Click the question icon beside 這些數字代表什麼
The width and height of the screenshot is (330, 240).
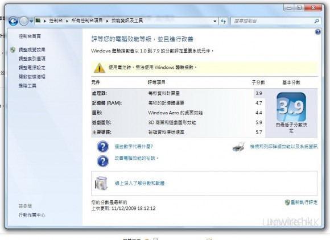(103, 147)
